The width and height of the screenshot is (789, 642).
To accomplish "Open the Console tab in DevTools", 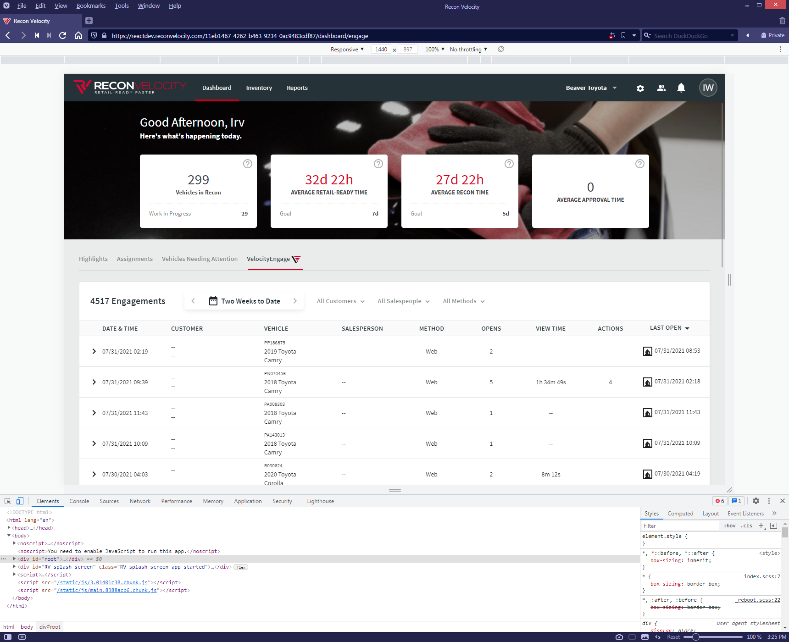I will [x=79, y=501].
